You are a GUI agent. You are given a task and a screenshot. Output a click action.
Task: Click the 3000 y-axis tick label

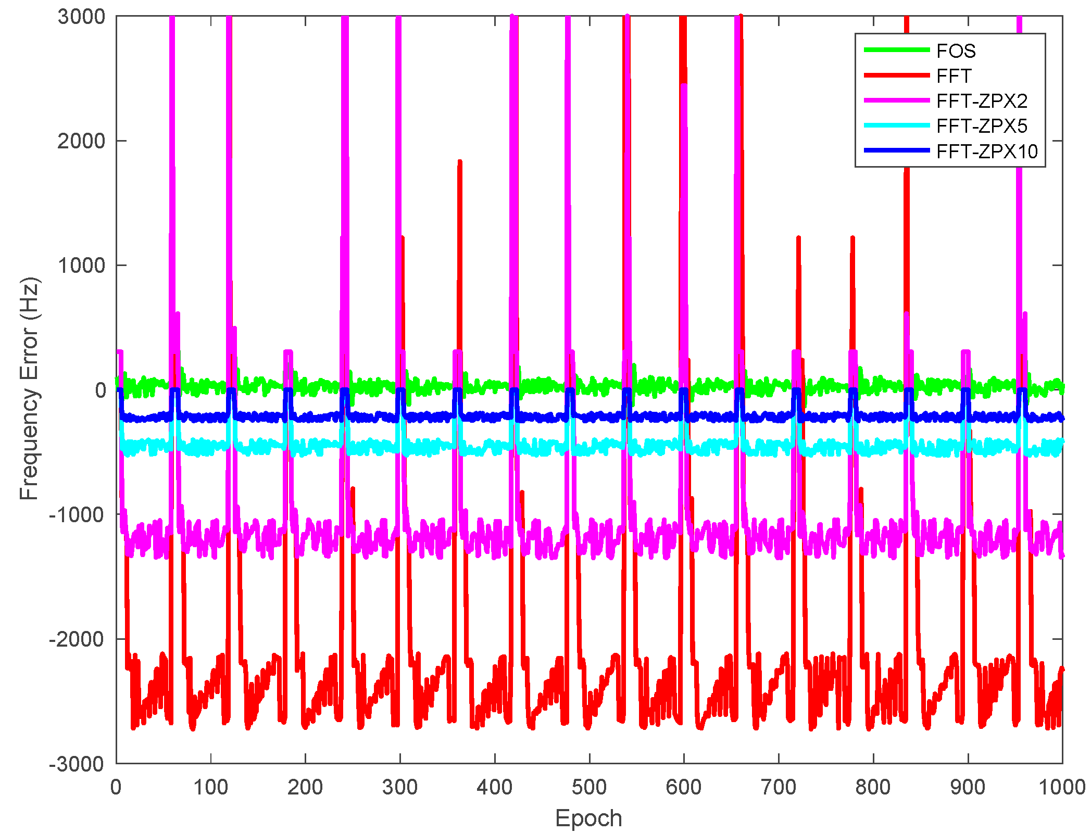[x=81, y=17]
